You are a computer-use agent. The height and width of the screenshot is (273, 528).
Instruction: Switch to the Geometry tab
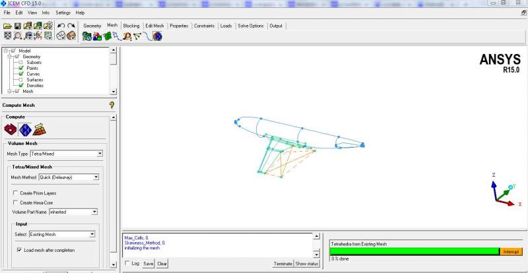[x=92, y=26]
